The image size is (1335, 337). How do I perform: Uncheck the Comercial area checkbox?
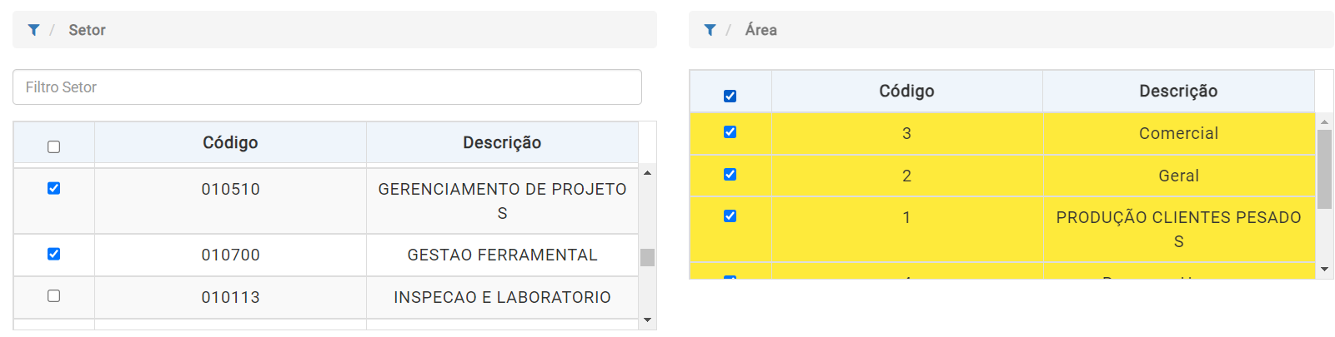click(x=730, y=131)
